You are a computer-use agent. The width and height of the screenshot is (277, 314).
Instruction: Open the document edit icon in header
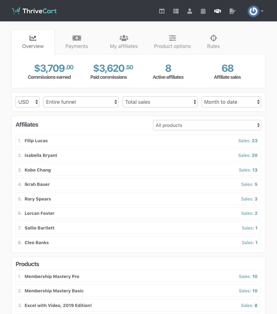pos(232,11)
